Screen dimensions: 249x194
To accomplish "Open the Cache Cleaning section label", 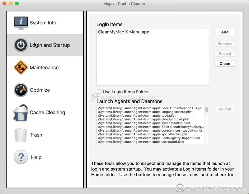I will pos(47,113).
